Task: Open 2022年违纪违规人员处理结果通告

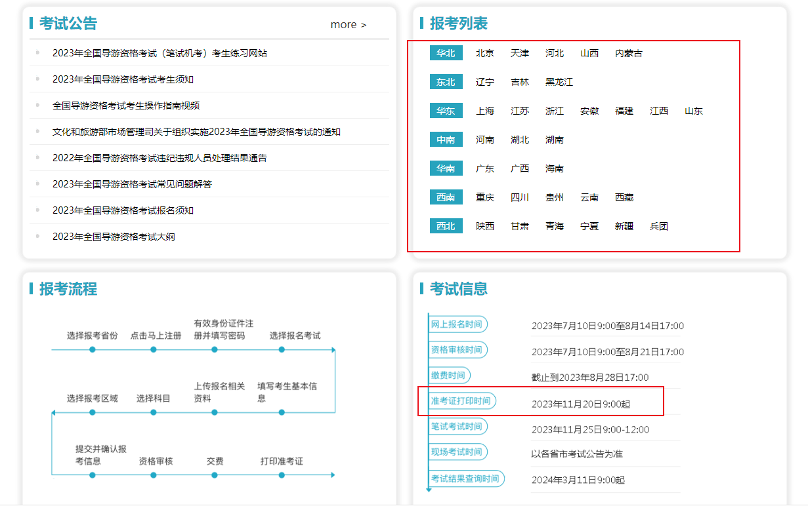Action: tap(159, 158)
